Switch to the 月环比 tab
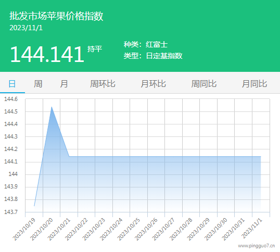Image resolution: width=280 pixels, height=252 pixels. tap(153, 84)
